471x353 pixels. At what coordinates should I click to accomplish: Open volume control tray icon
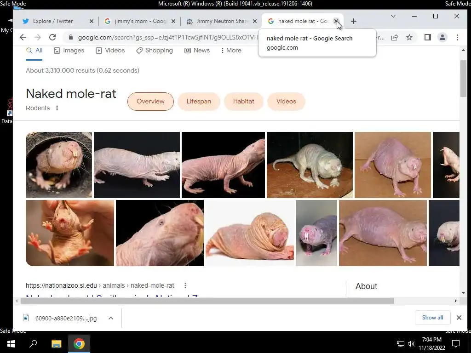(411, 344)
